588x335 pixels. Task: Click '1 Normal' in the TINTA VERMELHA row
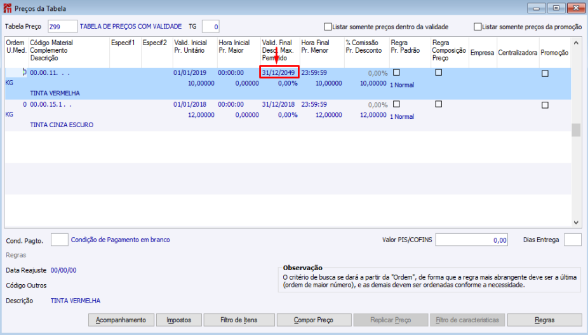[402, 85]
